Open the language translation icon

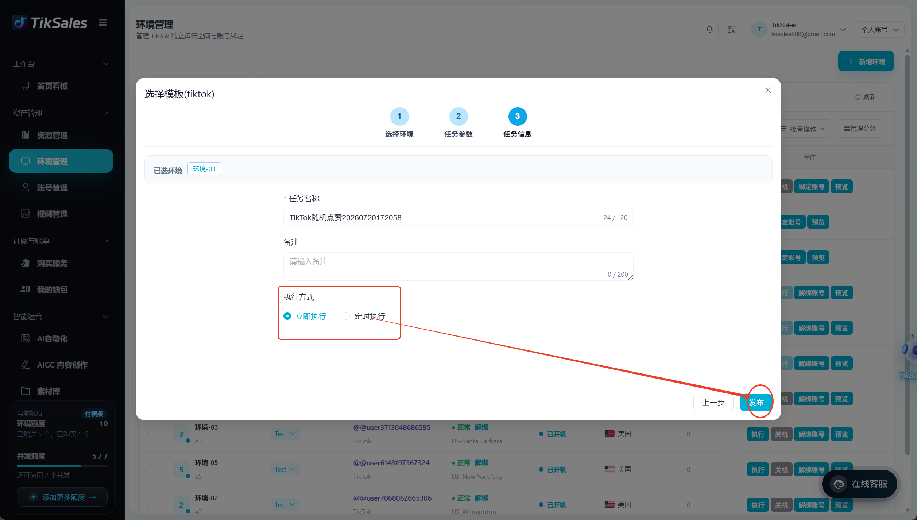pyautogui.click(x=731, y=30)
